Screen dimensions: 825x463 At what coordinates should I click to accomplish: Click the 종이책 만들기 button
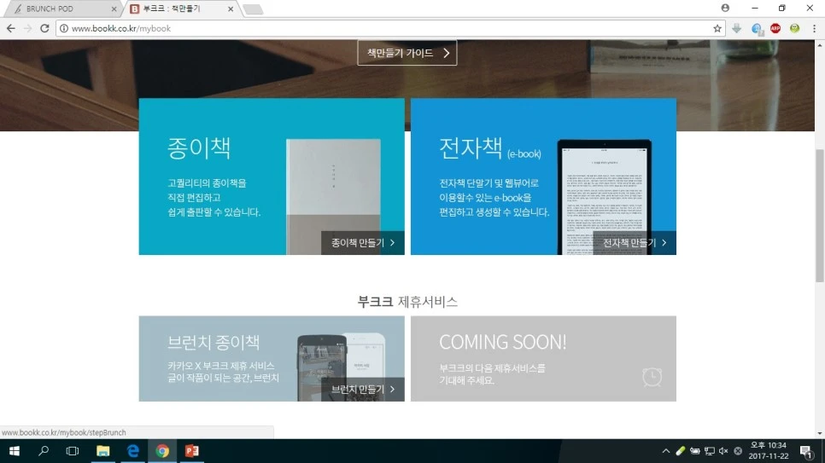[362, 243]
